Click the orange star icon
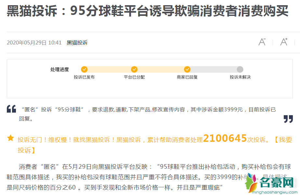The image size is (300, 196). 11,139
